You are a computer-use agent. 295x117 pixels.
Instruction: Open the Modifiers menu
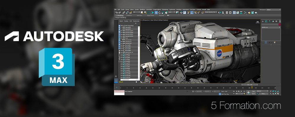tap(142, 9)
